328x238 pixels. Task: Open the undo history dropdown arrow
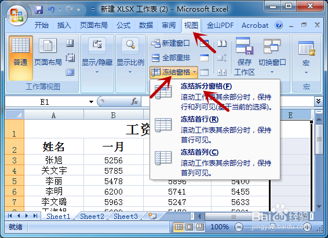[x=60, y=10]
